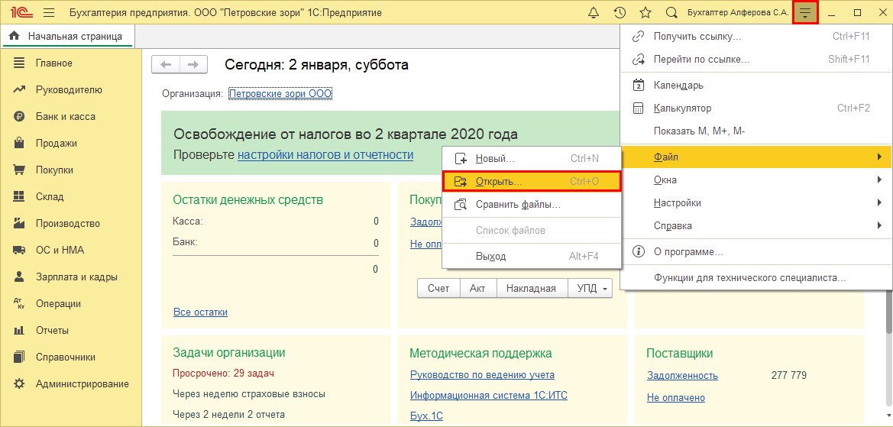
Task: Open the history clock icon
Action: pyautogui.click(x=620, y=13)
